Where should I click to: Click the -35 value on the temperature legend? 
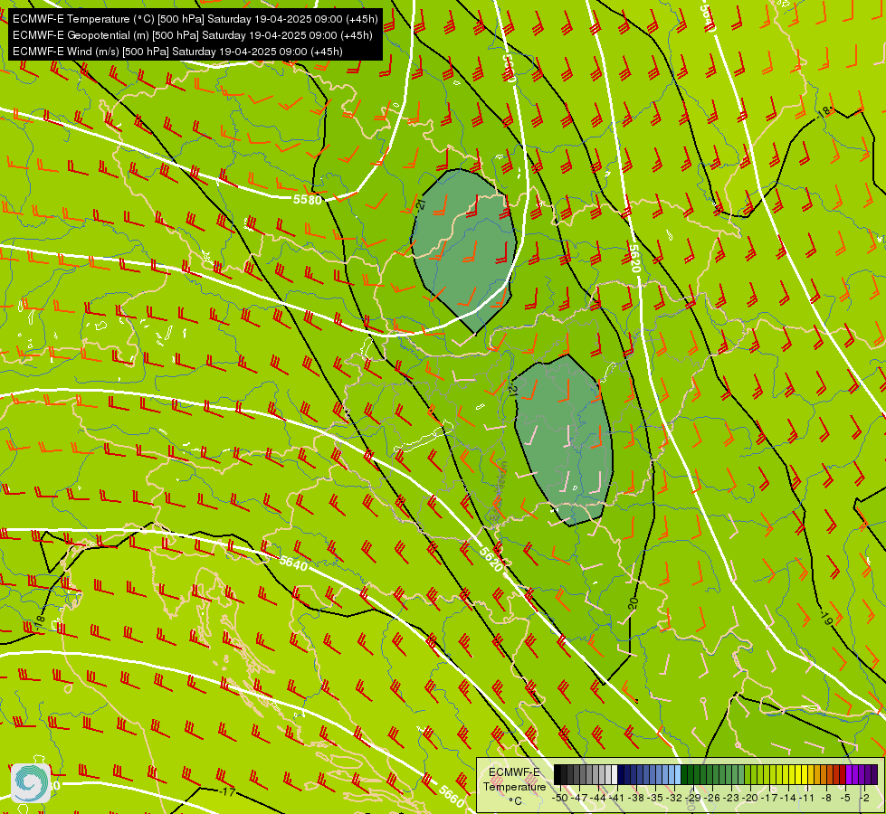655,798
